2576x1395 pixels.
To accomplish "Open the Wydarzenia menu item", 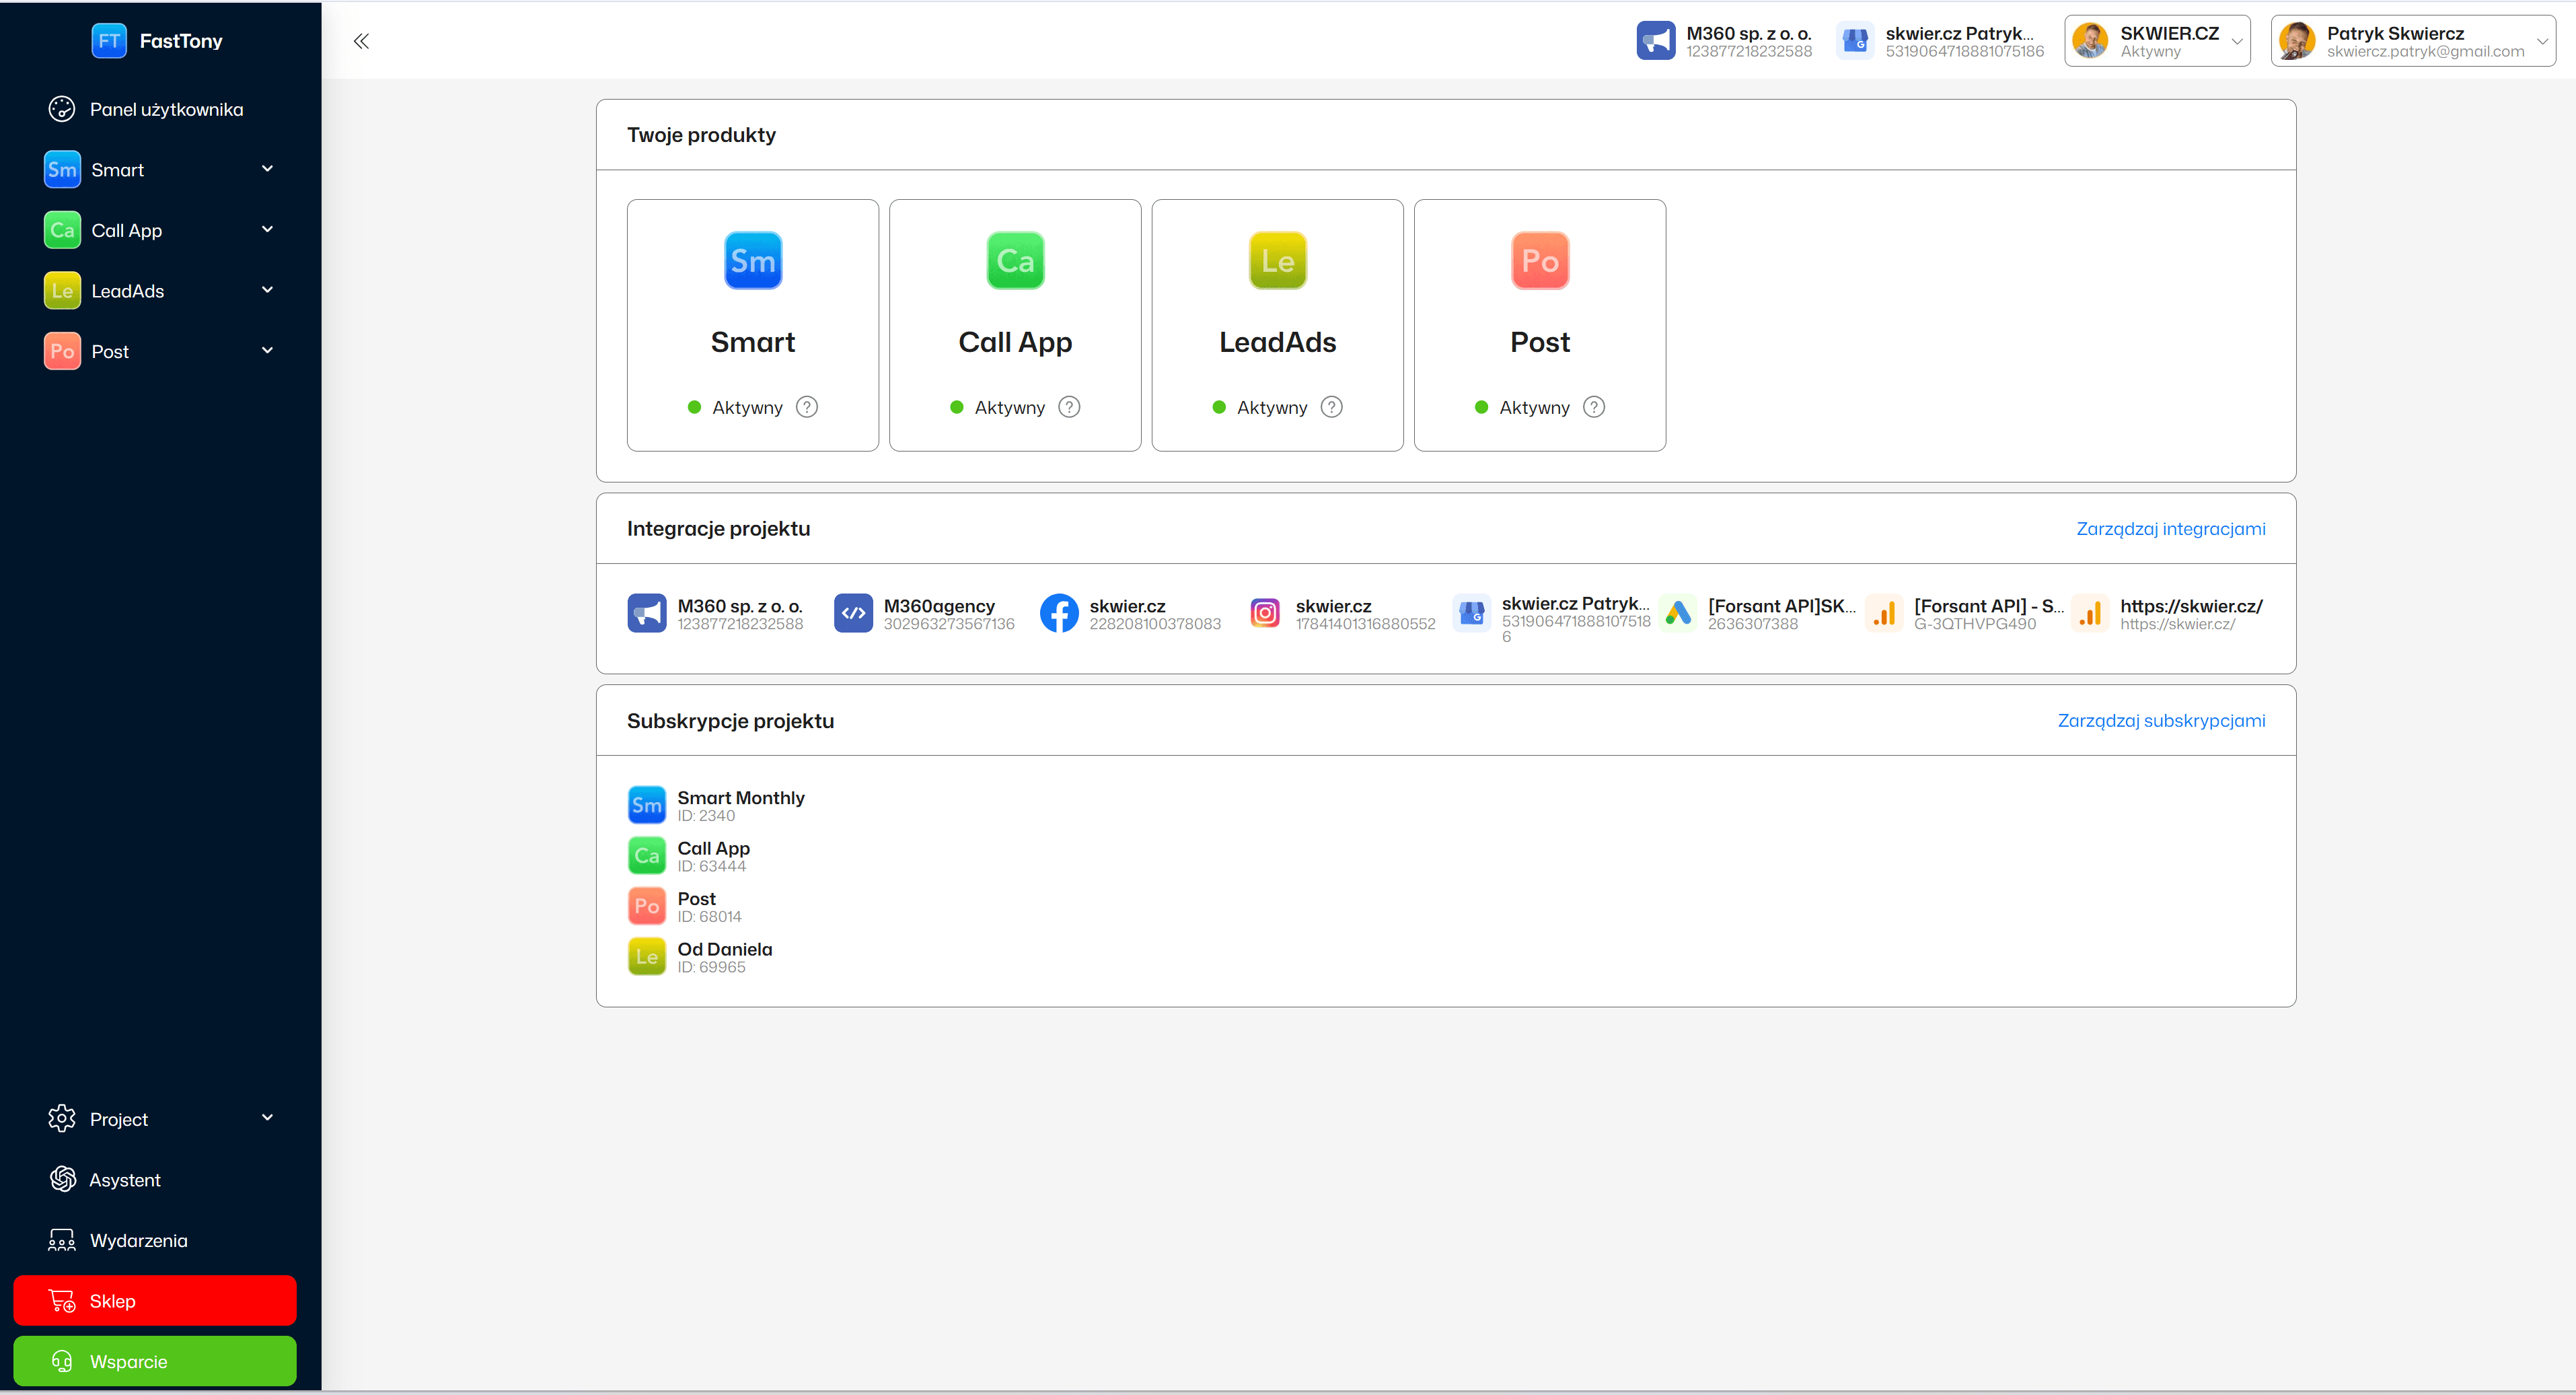I will coord(138,1240).
